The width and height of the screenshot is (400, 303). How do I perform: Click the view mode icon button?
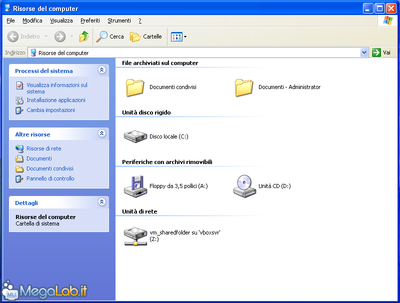tap(176, 36)
